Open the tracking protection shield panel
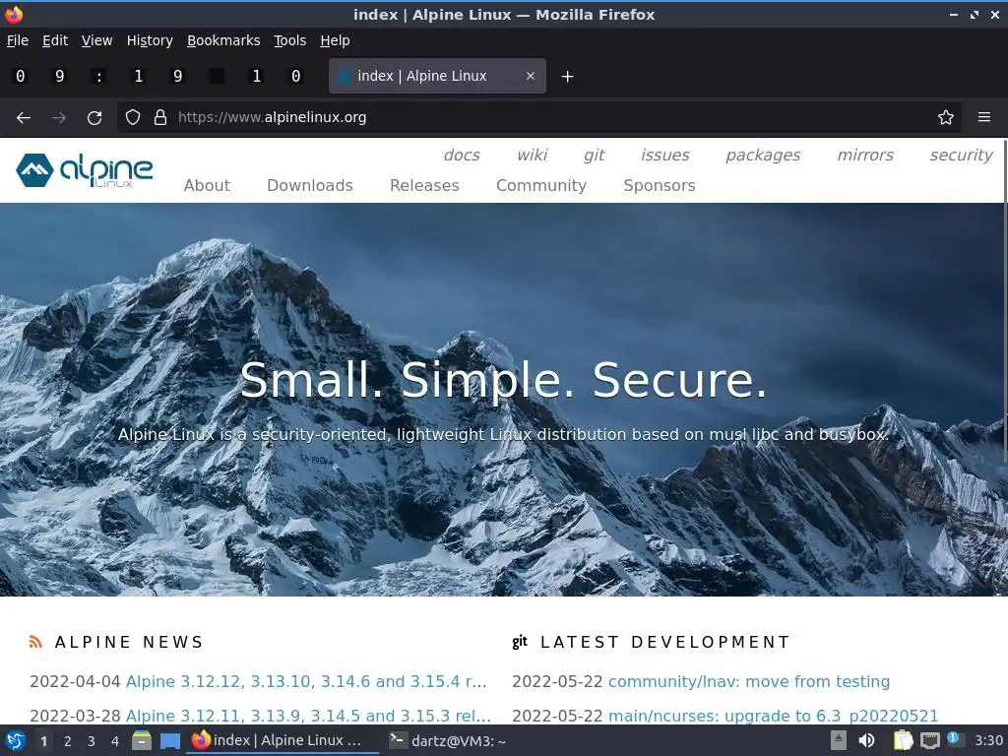This screenshot has width=1008, height=756. pyautogui.click(x=133, y=117)
